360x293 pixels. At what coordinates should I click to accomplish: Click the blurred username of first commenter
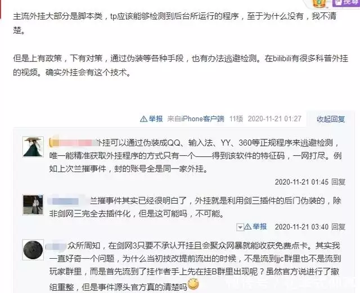[74, 143]
